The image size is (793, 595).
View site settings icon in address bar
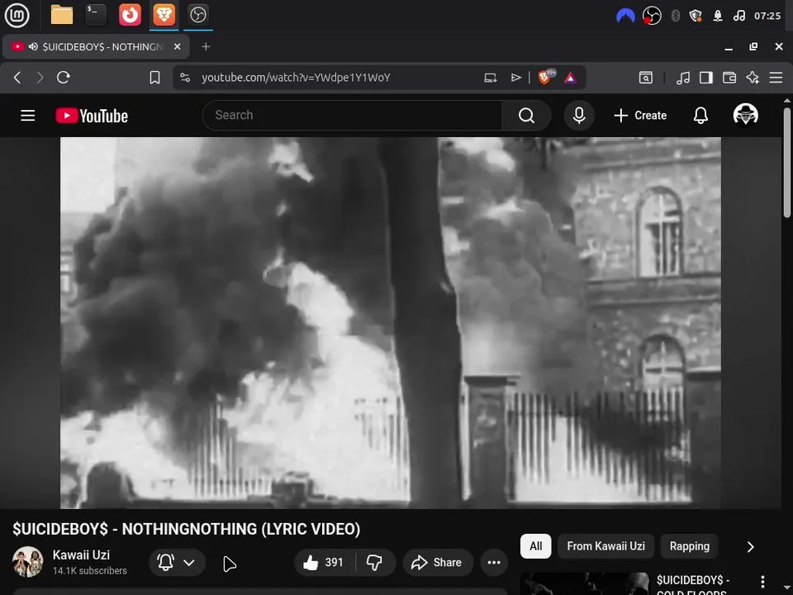pos(185,78)
